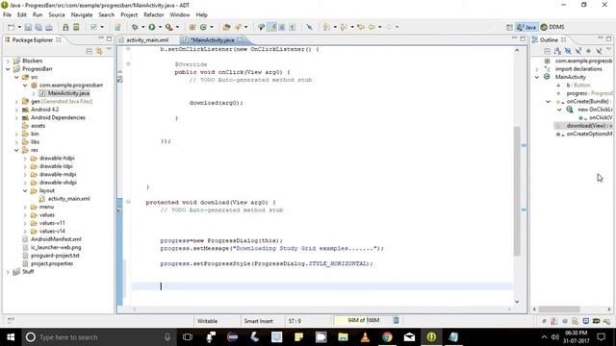
Task: Click Outline Collapse All icon
Action: (548, 51)
